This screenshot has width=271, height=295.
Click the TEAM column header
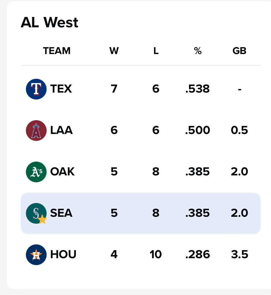(57, 51)
